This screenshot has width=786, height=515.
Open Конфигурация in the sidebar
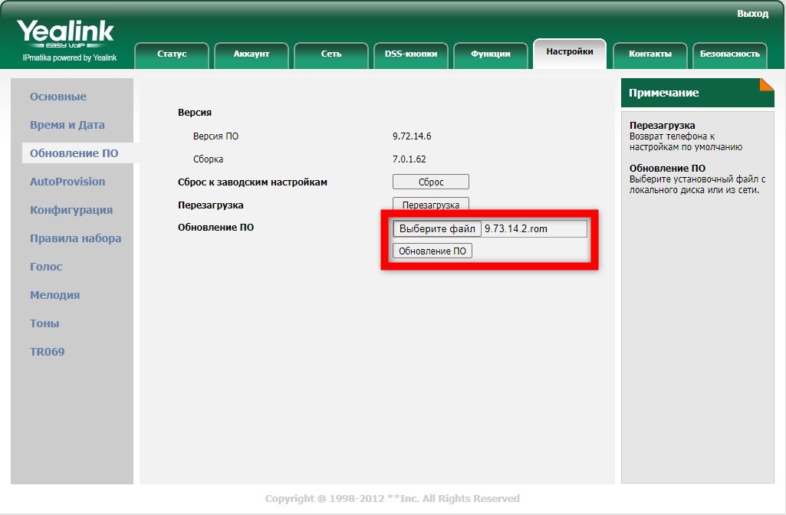[71, 211]
